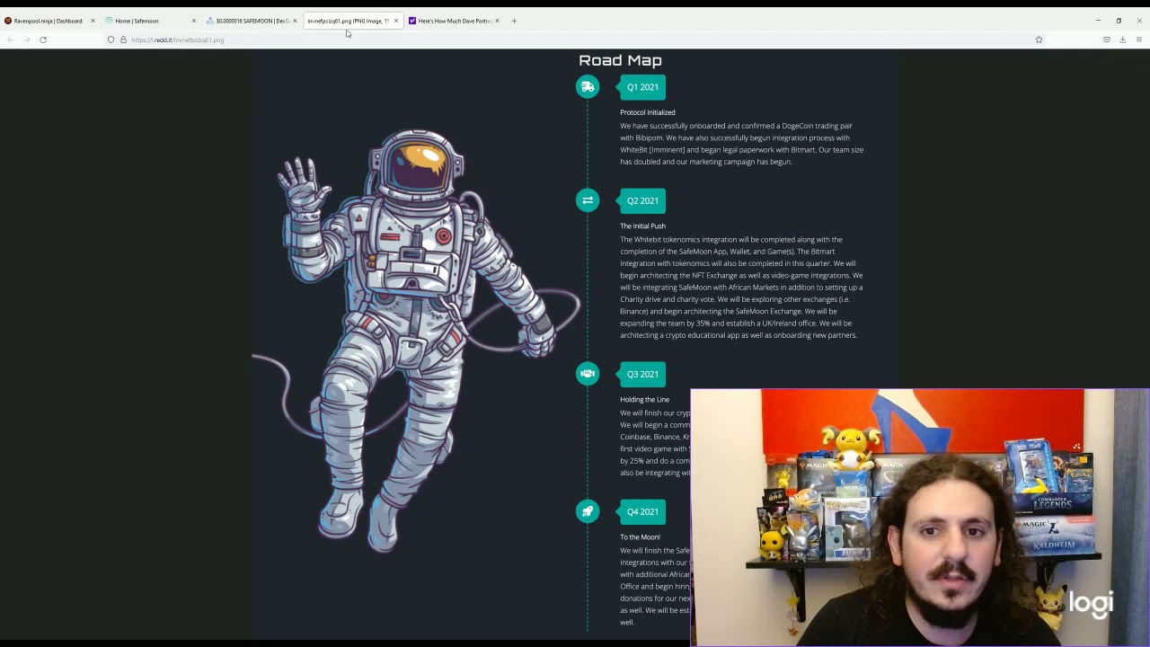Close the current PNG image tab
1150x647 pixels.
[395, 21]
